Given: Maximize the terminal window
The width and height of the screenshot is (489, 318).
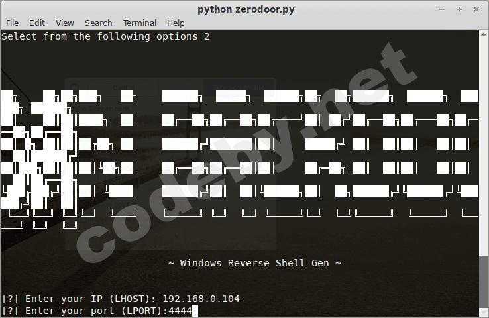Looking at the screenshot, I should click(459, 9).
